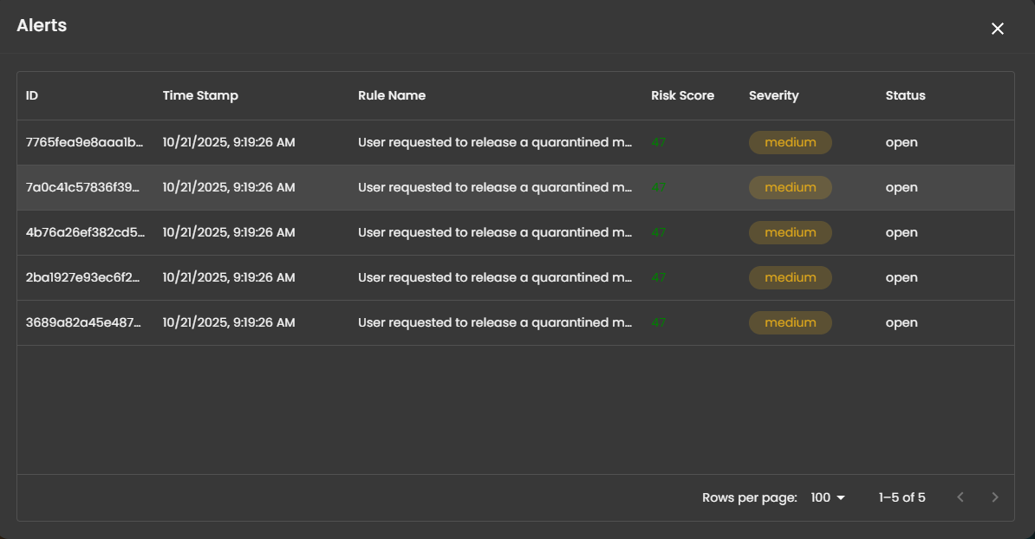This screenshot has height=539, width=1035.
Task: Click the Status column header
Action: [x=905, y=95]
